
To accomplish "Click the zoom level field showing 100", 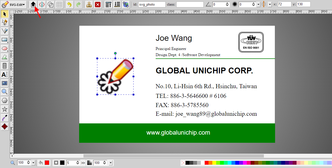I will 24,163.
